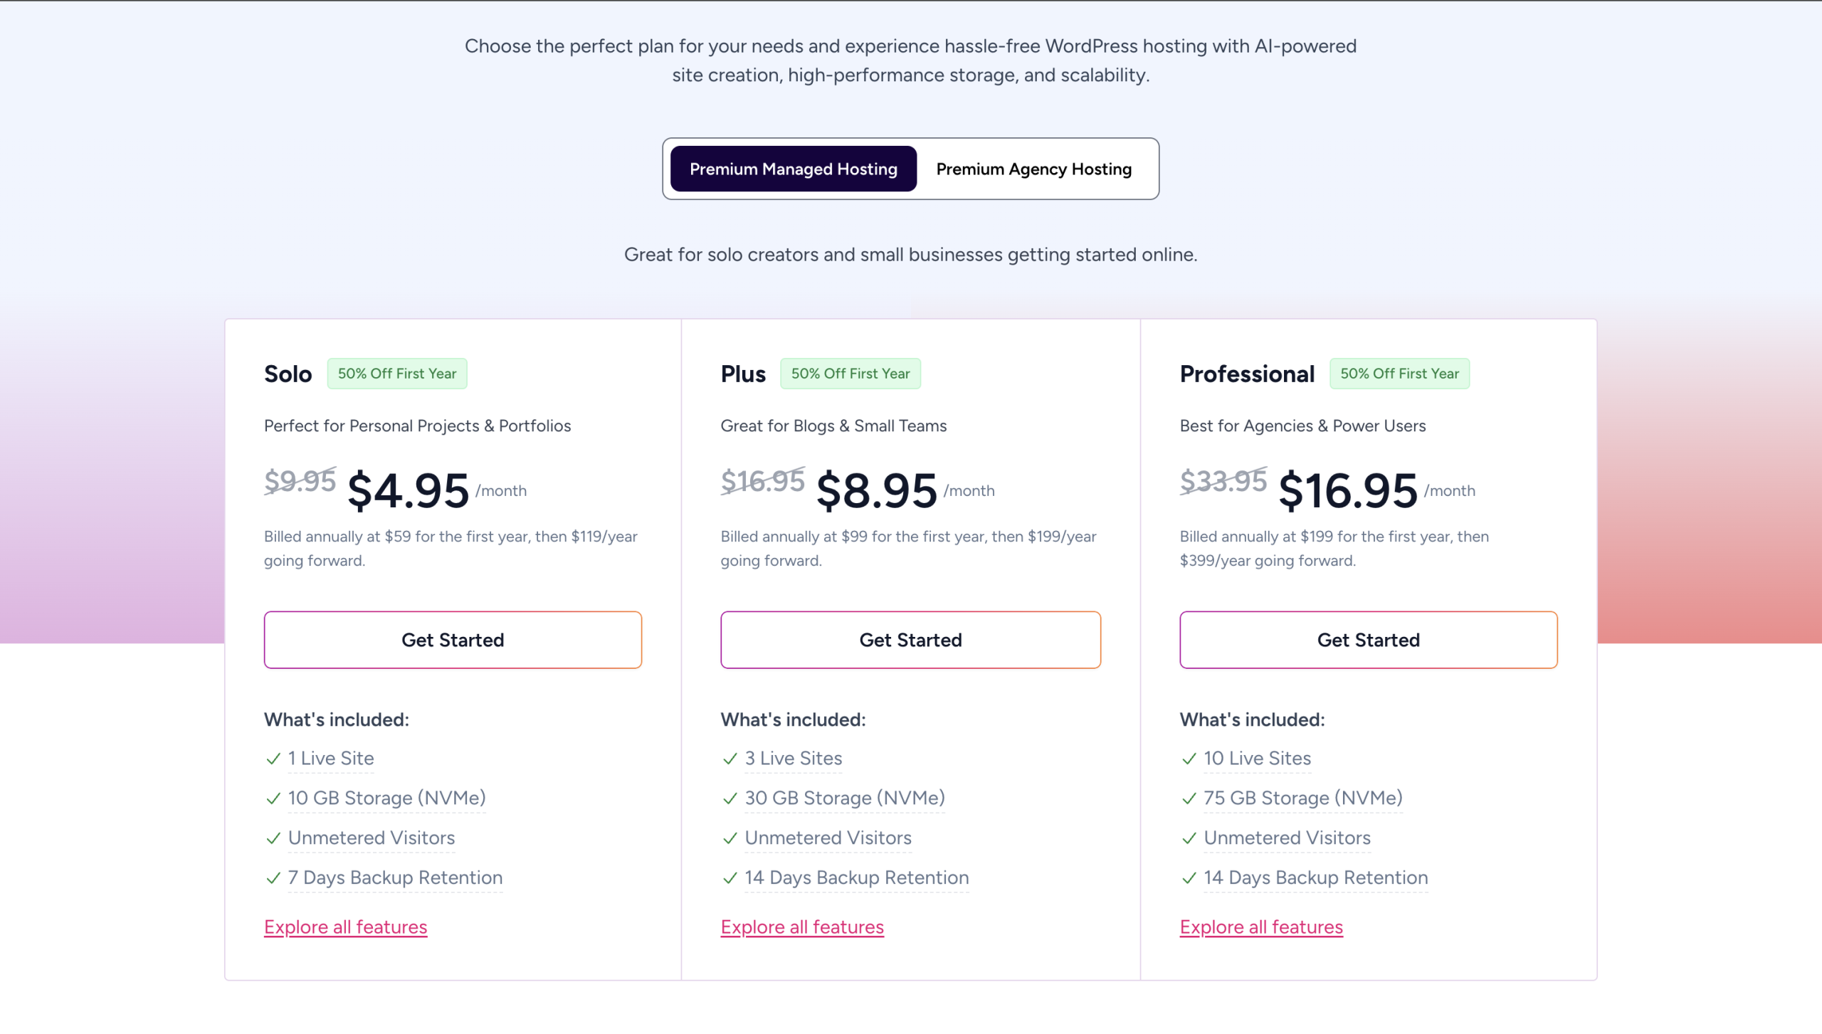Viewport: 1822px width, 1034px height.
Task: Click the checkmark beside 75 GB Storage
Action: (1189, 798)
